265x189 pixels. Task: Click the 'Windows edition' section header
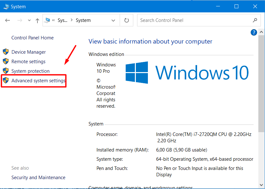click(106, 54)
